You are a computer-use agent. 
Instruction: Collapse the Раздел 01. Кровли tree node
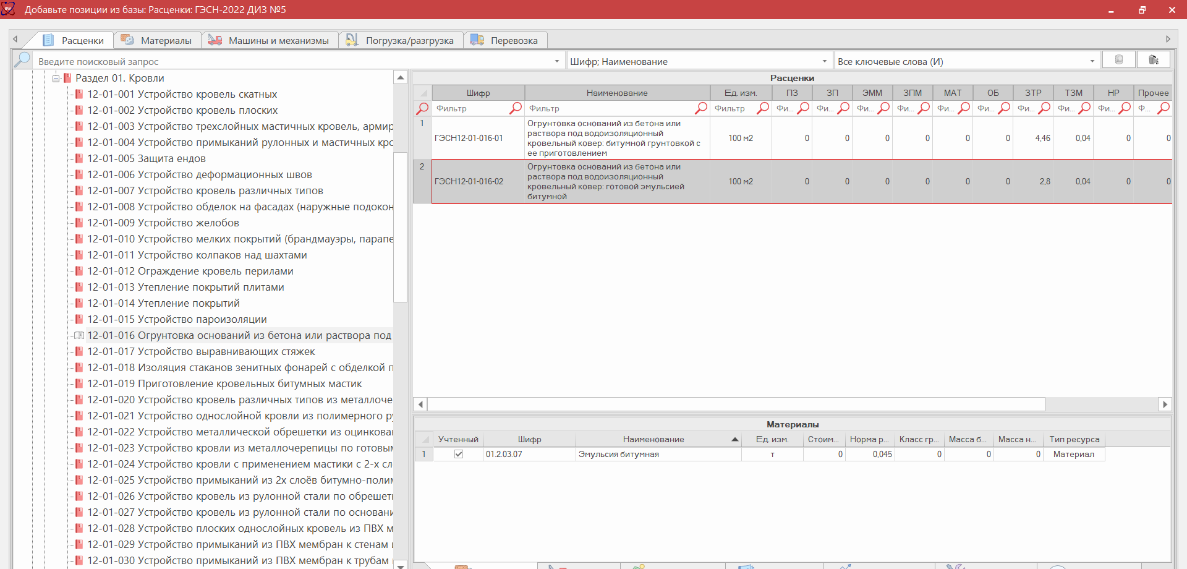56,78
